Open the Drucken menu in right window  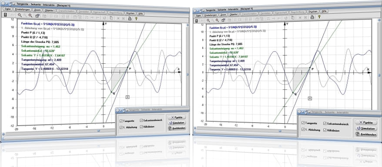312,12
